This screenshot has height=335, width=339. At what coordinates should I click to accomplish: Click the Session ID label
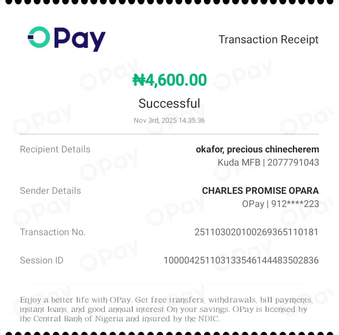point(41,260)
